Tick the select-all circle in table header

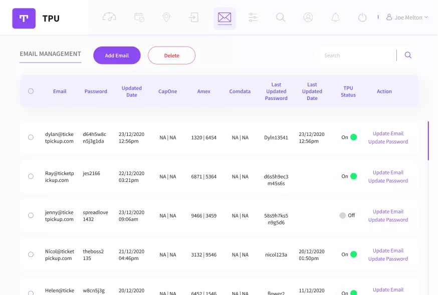(31, 91)
